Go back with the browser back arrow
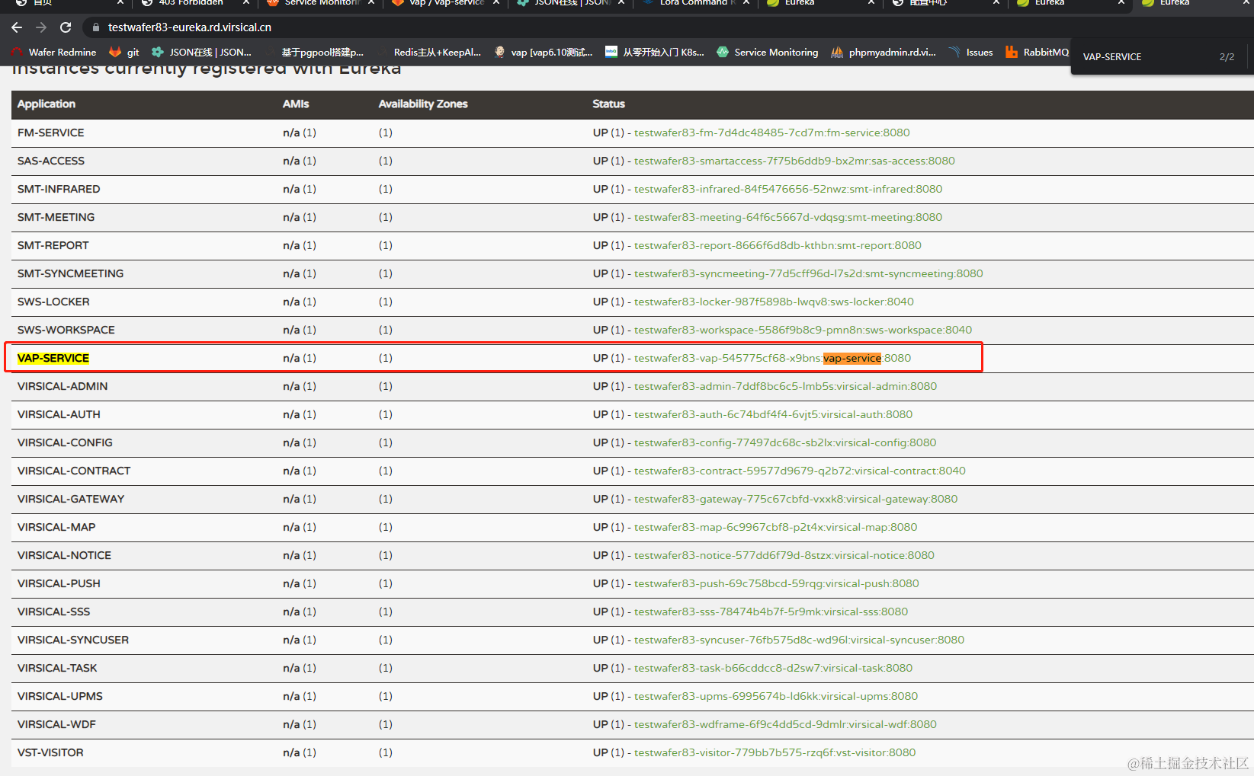Screen dimensions: 1254x776 17,27
